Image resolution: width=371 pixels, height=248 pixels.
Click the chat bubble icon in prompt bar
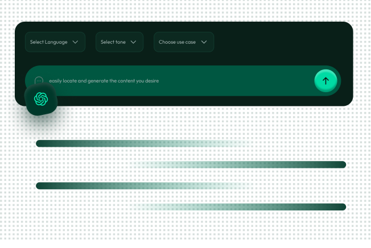[39, 81]
